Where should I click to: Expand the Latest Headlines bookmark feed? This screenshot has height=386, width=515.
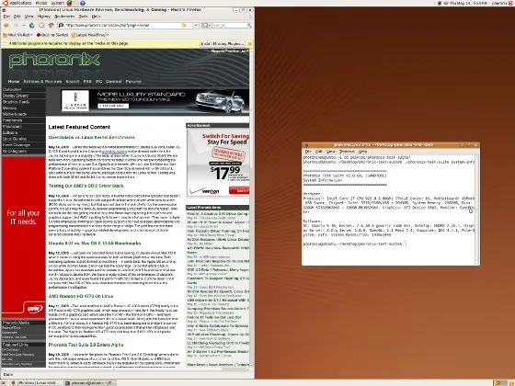click(90, 35)
